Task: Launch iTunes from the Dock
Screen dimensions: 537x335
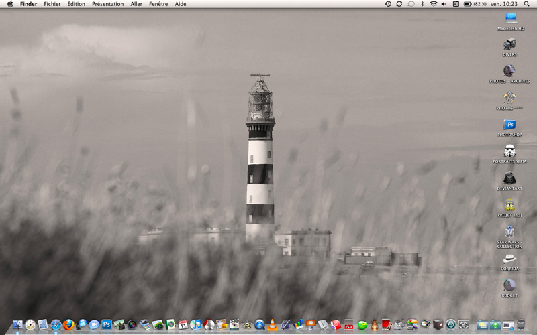Action: click(195, 325)
